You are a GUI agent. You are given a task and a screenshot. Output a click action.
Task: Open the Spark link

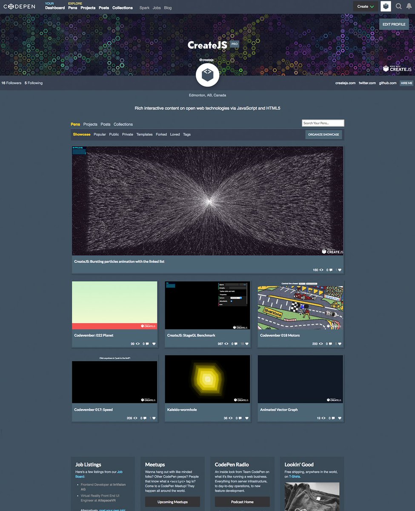(145, 8)
